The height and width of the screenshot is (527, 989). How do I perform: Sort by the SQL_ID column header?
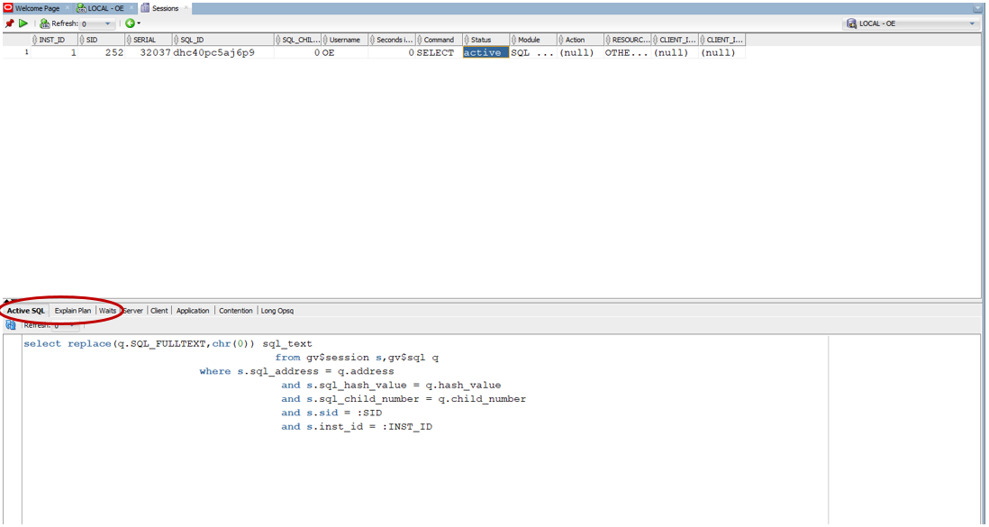point(223,40)
